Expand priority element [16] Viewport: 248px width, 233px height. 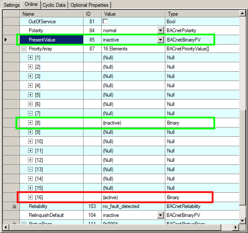coord(30,197)
